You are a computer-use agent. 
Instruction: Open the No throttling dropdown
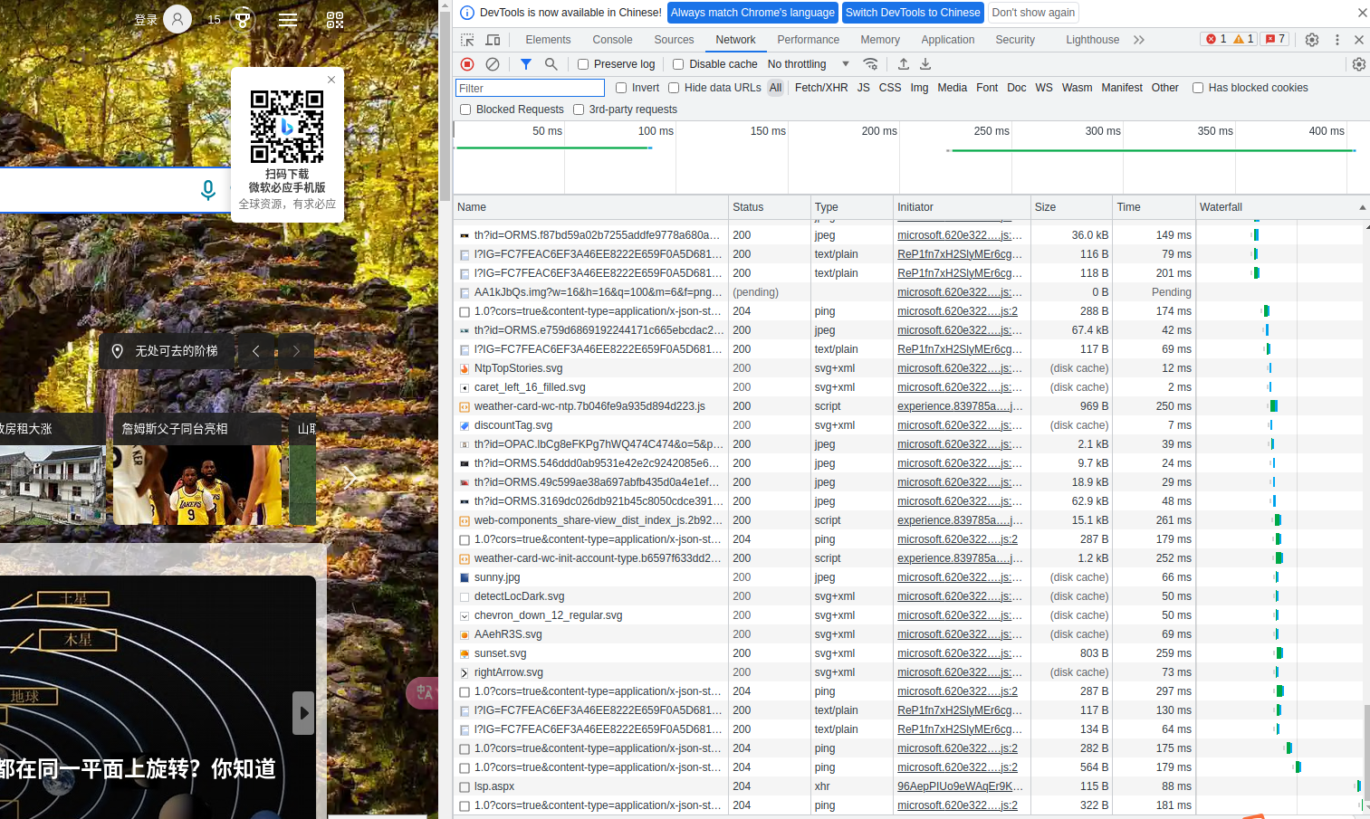(x=808, y=64)
